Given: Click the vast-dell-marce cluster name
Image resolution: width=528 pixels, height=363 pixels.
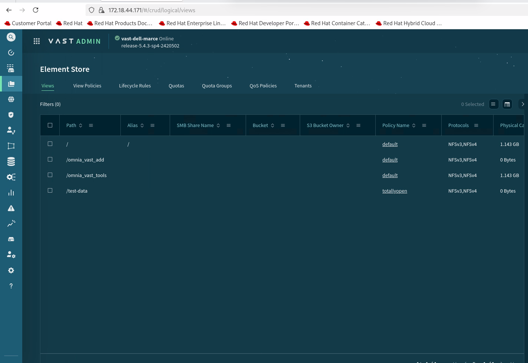Looking at the screenshot, I should tap(140, 39).
